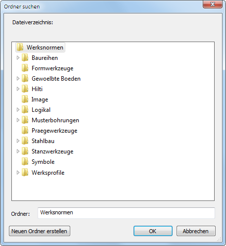The width and height of the screenshot is (226, 246).
Task: Click the Logikal folder icon
Action: coord(25,110)
